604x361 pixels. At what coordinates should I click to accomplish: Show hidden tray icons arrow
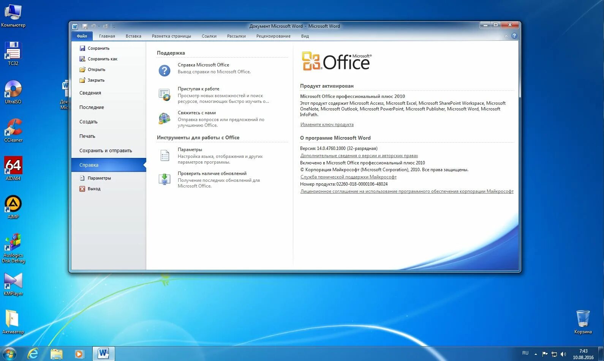(536, 354)
